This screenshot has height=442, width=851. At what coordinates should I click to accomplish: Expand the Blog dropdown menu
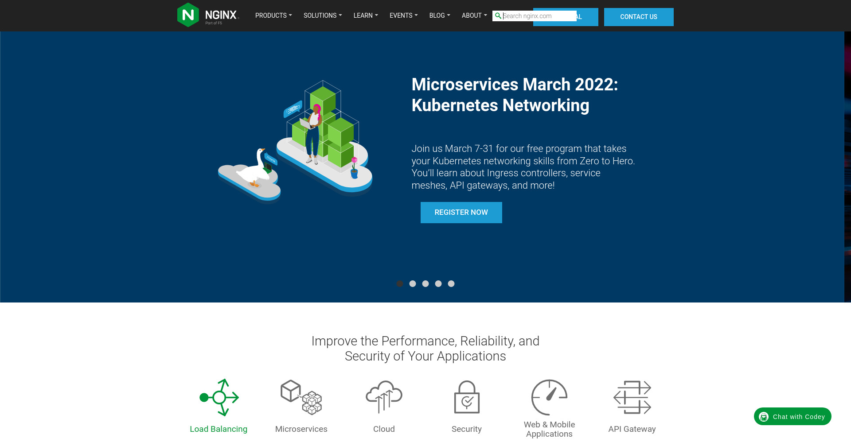[x=440, y=16]
